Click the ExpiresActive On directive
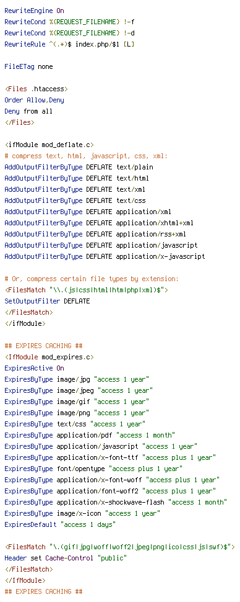The width and height of the screenshot is (240, 602). coord(34,368)
